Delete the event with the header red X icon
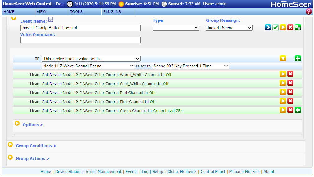The height and width of the screenshot is (177, 314). 290,27
